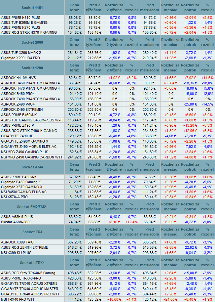Click the +12,4% two-week percentage cell
The height and width of the screenshot is (302, 215).
pyautogui.click(x=131, y=222)
